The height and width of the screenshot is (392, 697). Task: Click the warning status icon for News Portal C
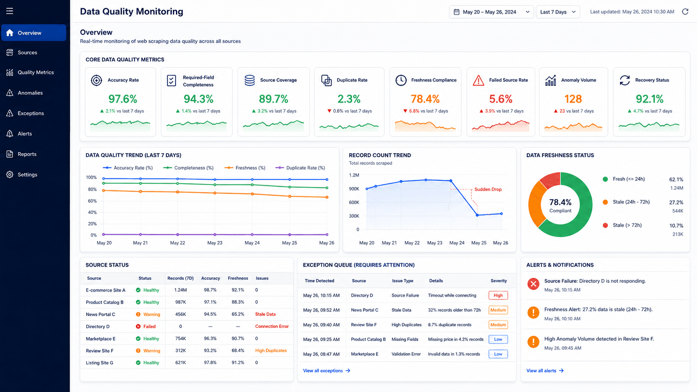138,315
